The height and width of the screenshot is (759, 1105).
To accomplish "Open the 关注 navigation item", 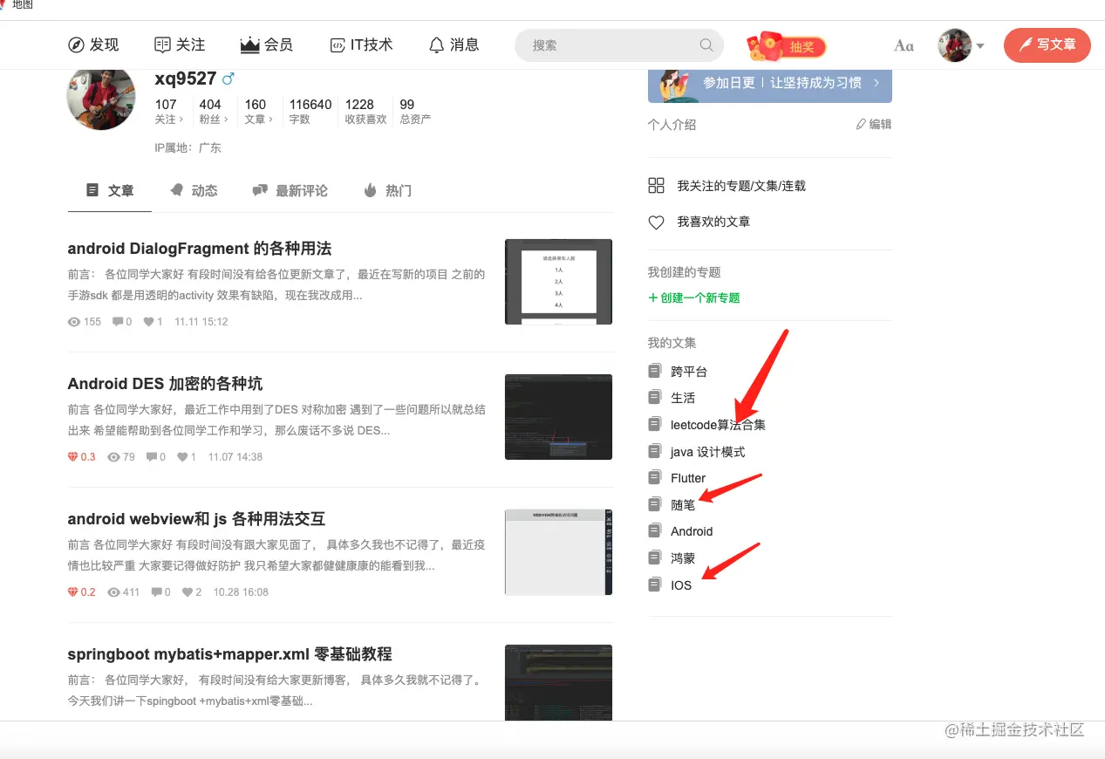I will 180,44.
